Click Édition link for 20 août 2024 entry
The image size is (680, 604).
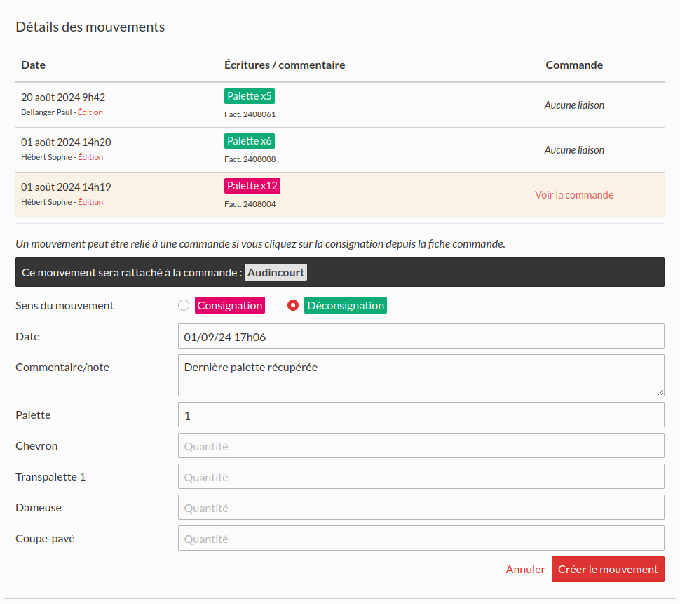(90, 112)
